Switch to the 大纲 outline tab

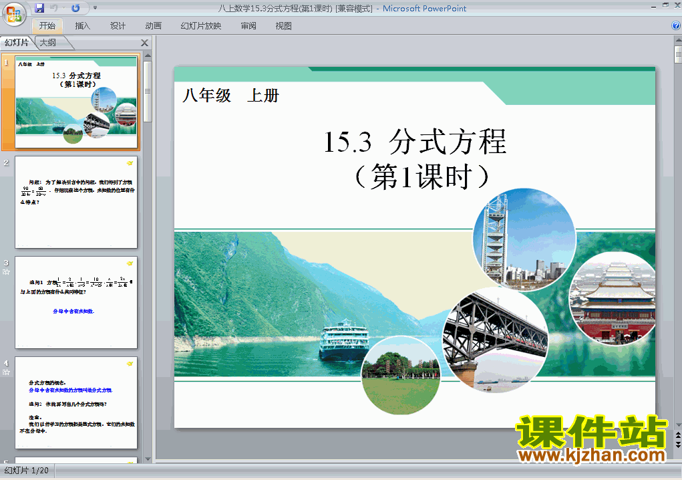tap(48, 43)
